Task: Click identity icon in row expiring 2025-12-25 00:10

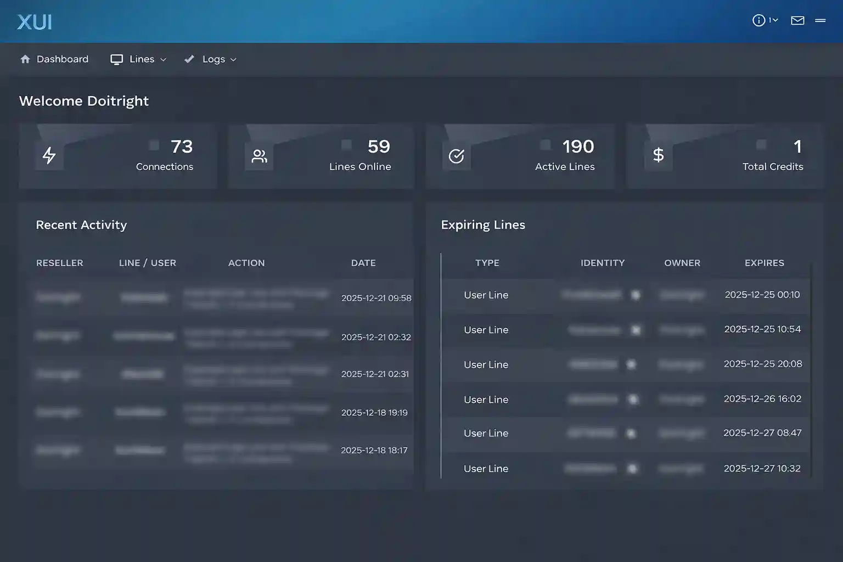Action: 636,295
